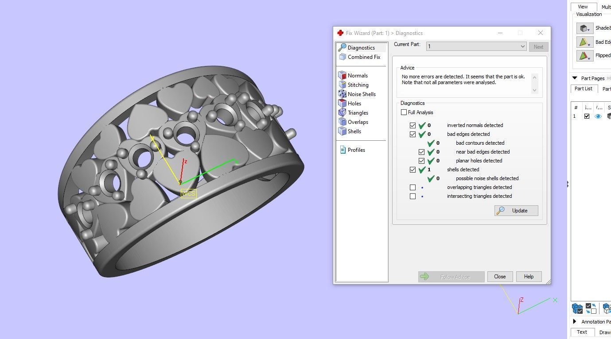Screen dimensions: 611x339
Task: Switch to the View tab
Action: tap(583, 7)
